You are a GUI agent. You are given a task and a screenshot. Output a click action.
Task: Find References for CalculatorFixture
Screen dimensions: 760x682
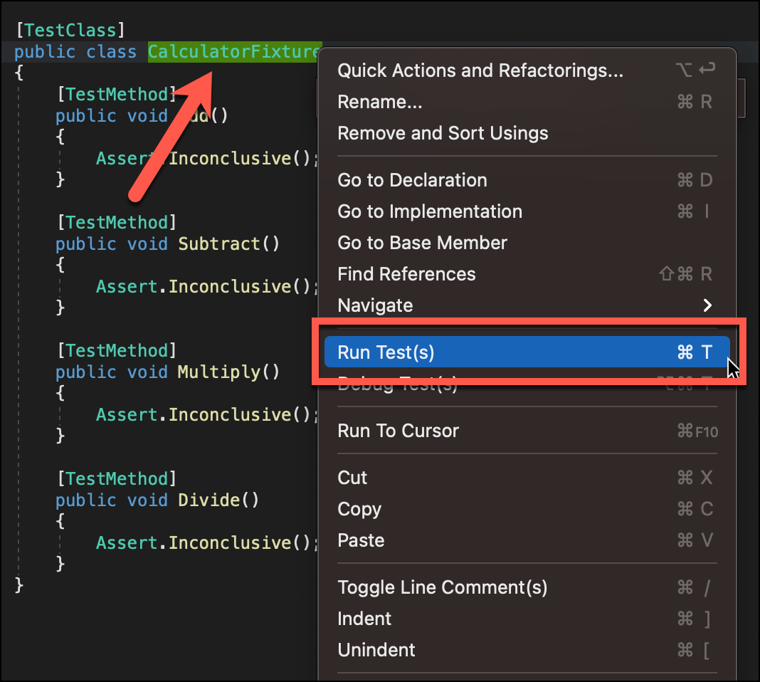tap(406, 274)
